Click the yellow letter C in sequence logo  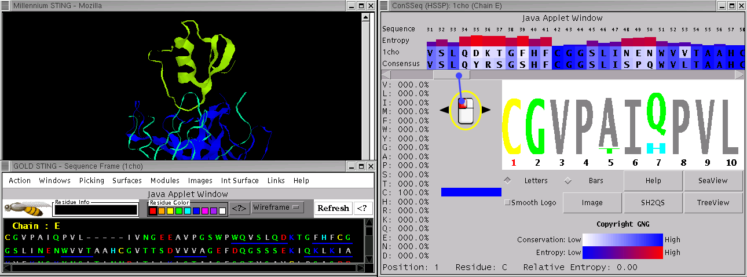coord(513,126)
